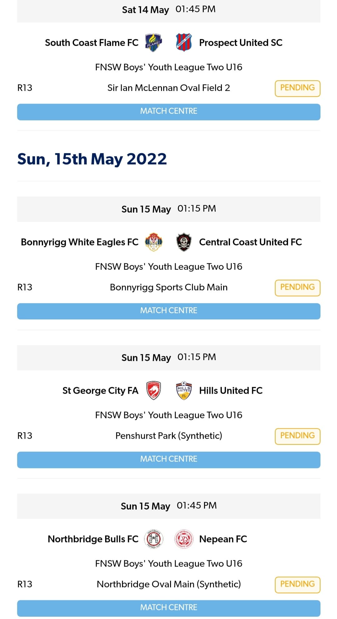Open FNSW Boys' Youth League Two U16 link
This screenshot has width=337, height=619.
(168, 67)
